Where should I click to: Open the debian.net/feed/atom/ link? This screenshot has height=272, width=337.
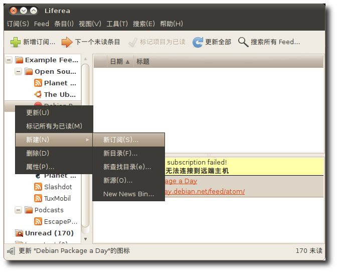[x=205, y=191]
